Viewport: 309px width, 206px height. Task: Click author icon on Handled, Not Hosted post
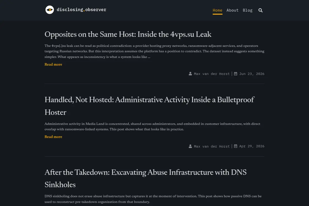(190, 146)
